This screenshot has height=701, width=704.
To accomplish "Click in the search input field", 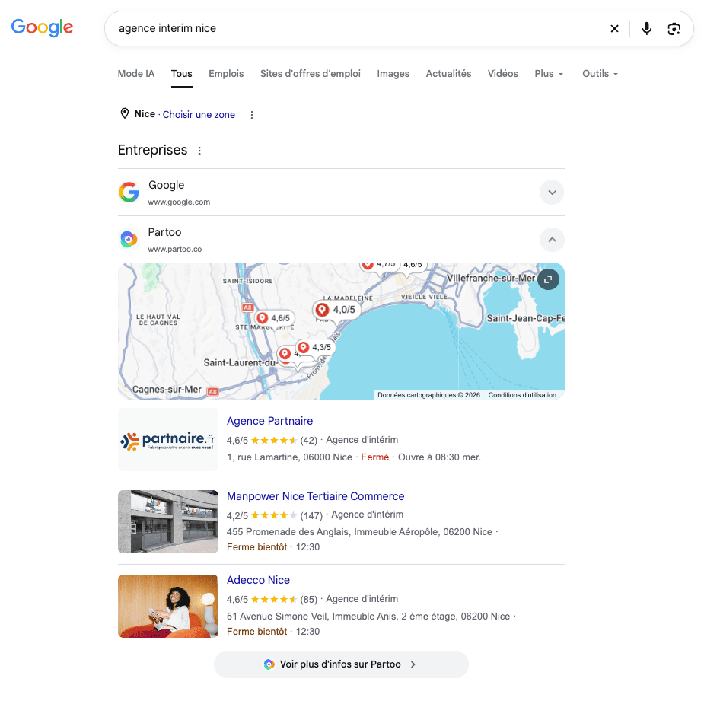I will [x=359, y=28].
